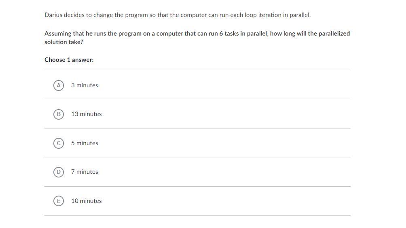The image size is (406, 228).
Task: Select radio circle B
Action: coord(59,114)
